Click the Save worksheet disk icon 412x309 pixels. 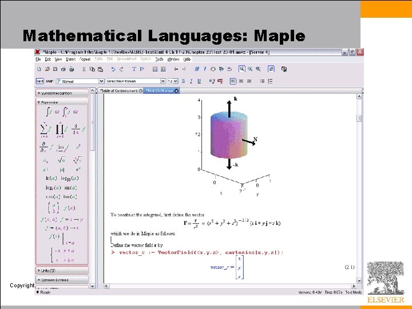(55, 69)
